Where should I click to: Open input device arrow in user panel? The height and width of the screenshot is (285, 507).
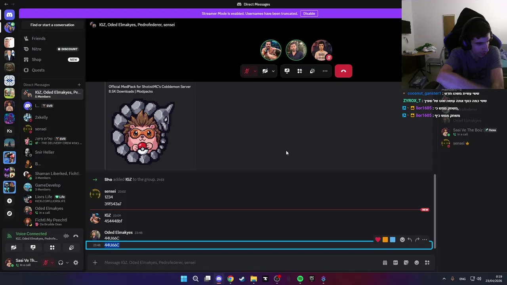point(52,262)
